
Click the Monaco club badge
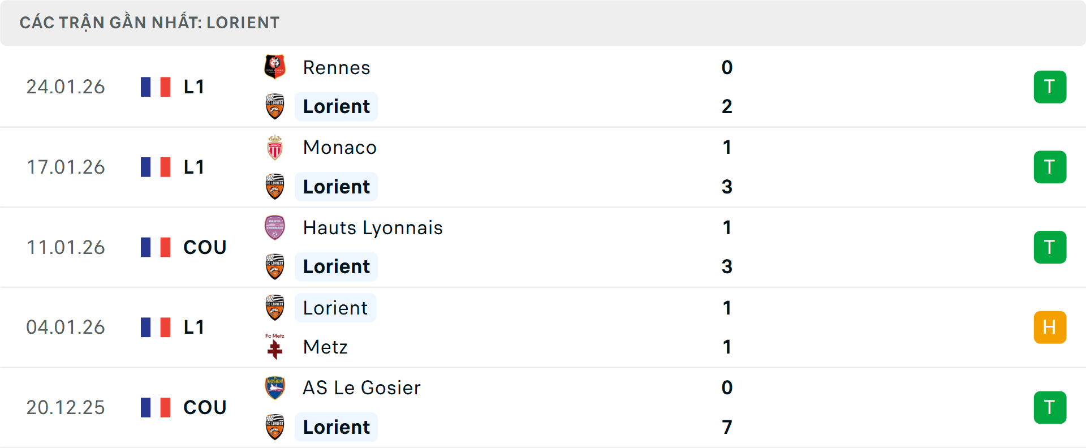[x=275, y=147]
